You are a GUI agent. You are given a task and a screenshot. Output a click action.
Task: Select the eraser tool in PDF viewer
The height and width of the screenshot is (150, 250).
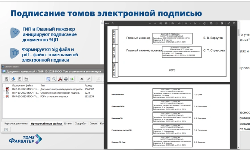[204, 23]
